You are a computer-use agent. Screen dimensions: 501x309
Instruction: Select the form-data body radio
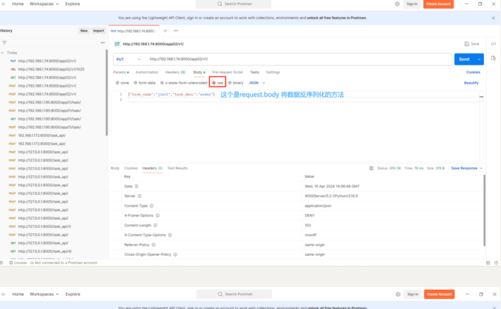click(136, 83)
